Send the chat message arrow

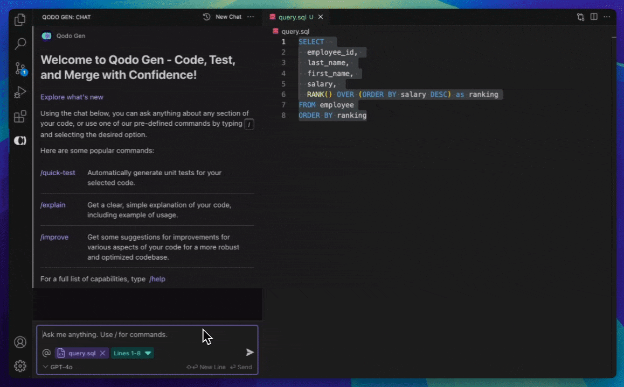pos(249,352)
